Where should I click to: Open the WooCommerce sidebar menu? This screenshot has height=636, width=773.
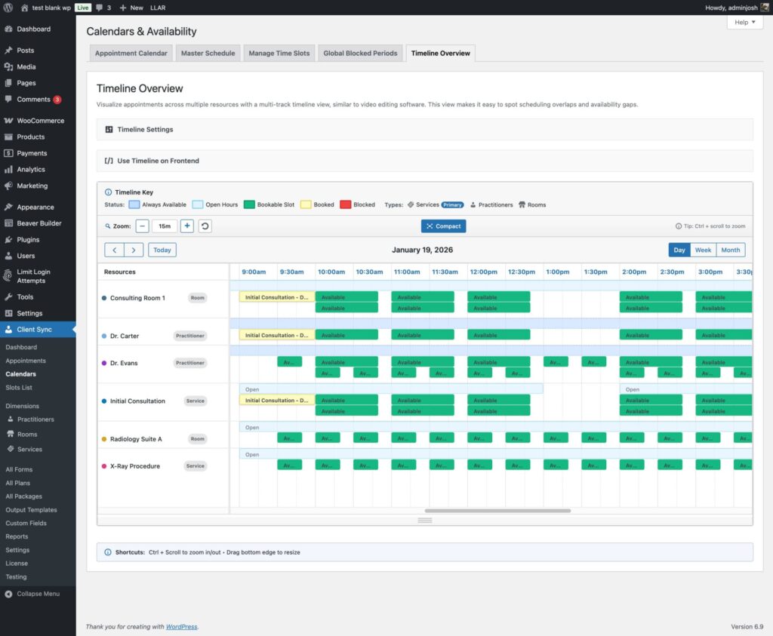point(40,121)
